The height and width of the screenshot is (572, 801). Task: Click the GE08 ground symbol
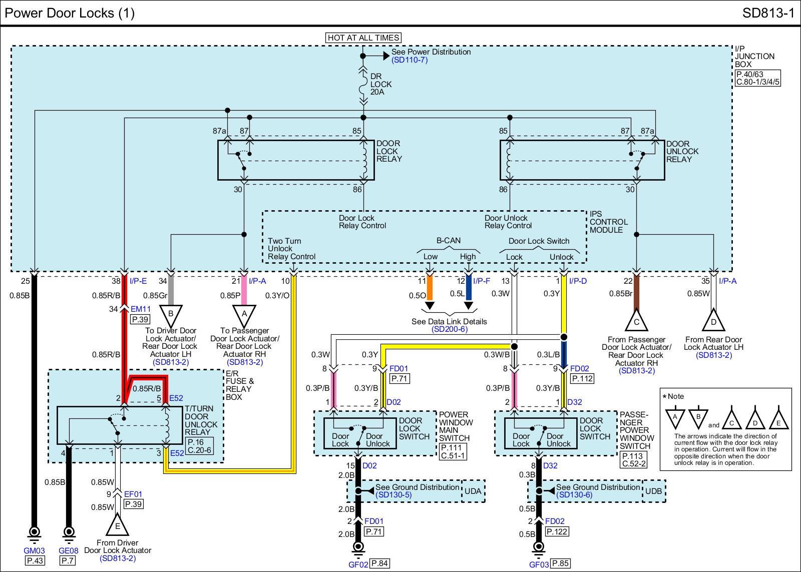(69, 532)
